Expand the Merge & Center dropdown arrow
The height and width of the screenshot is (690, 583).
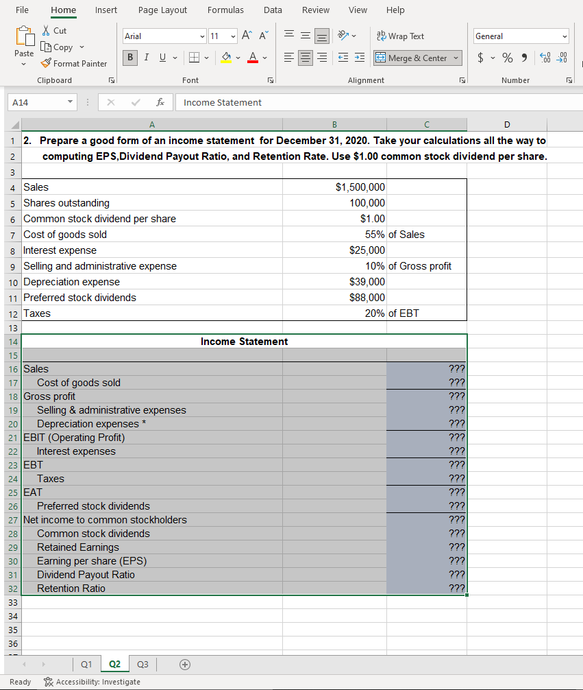(456, 58)
